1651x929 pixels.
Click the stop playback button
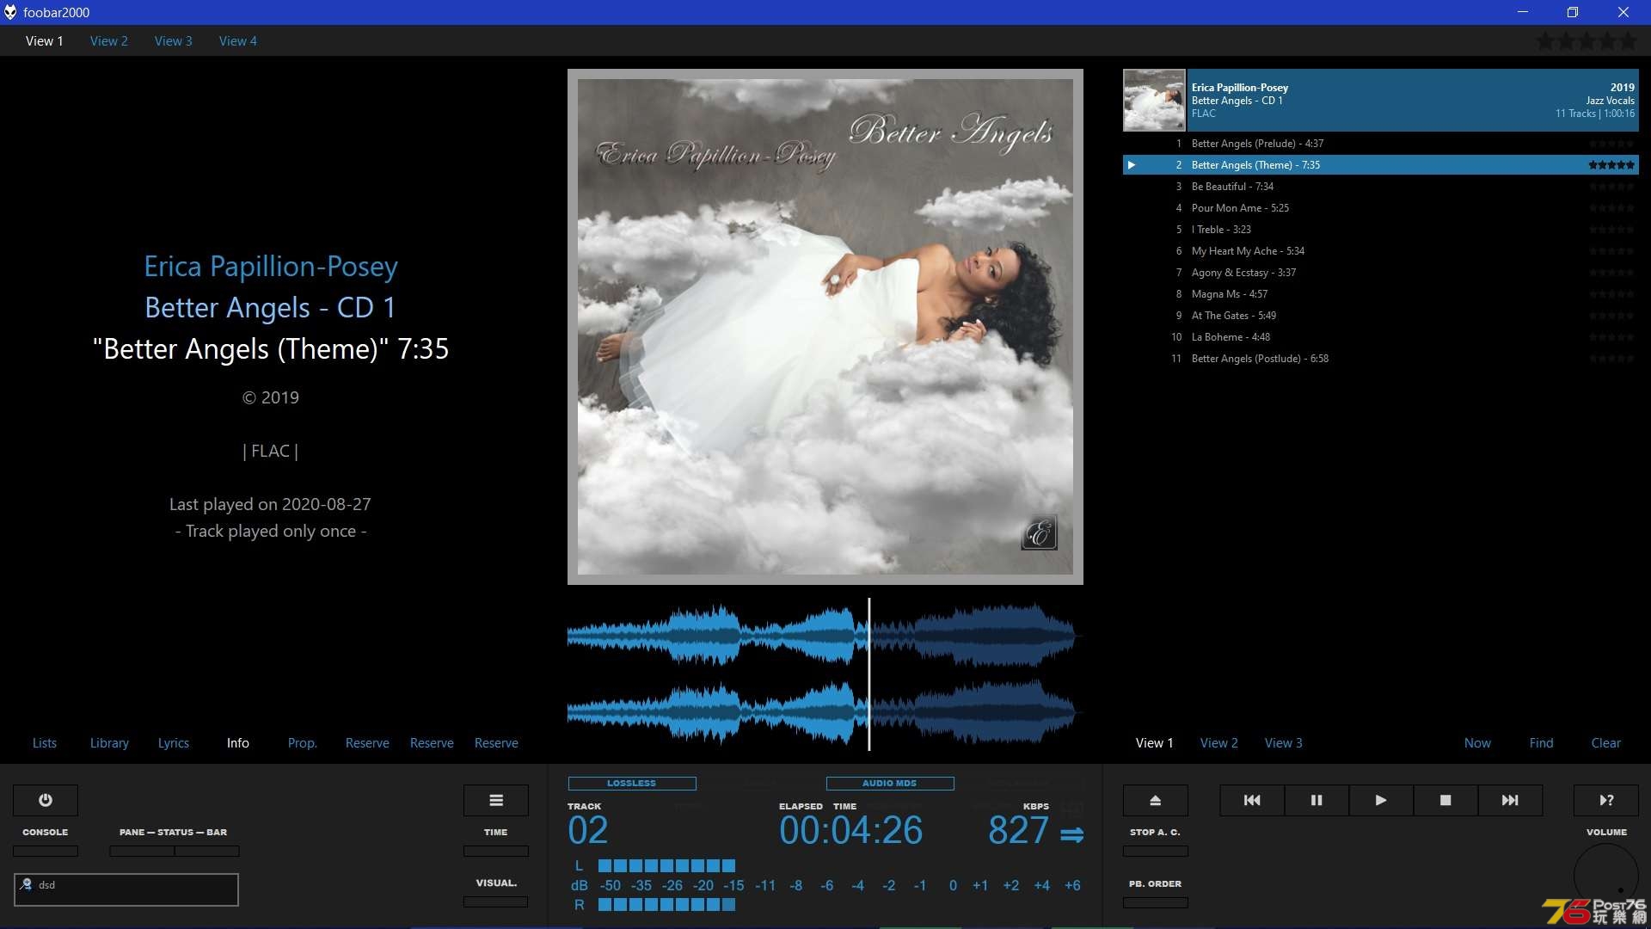coord(1445,800)
